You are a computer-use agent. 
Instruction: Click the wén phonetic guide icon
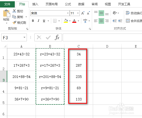point(85,21)
